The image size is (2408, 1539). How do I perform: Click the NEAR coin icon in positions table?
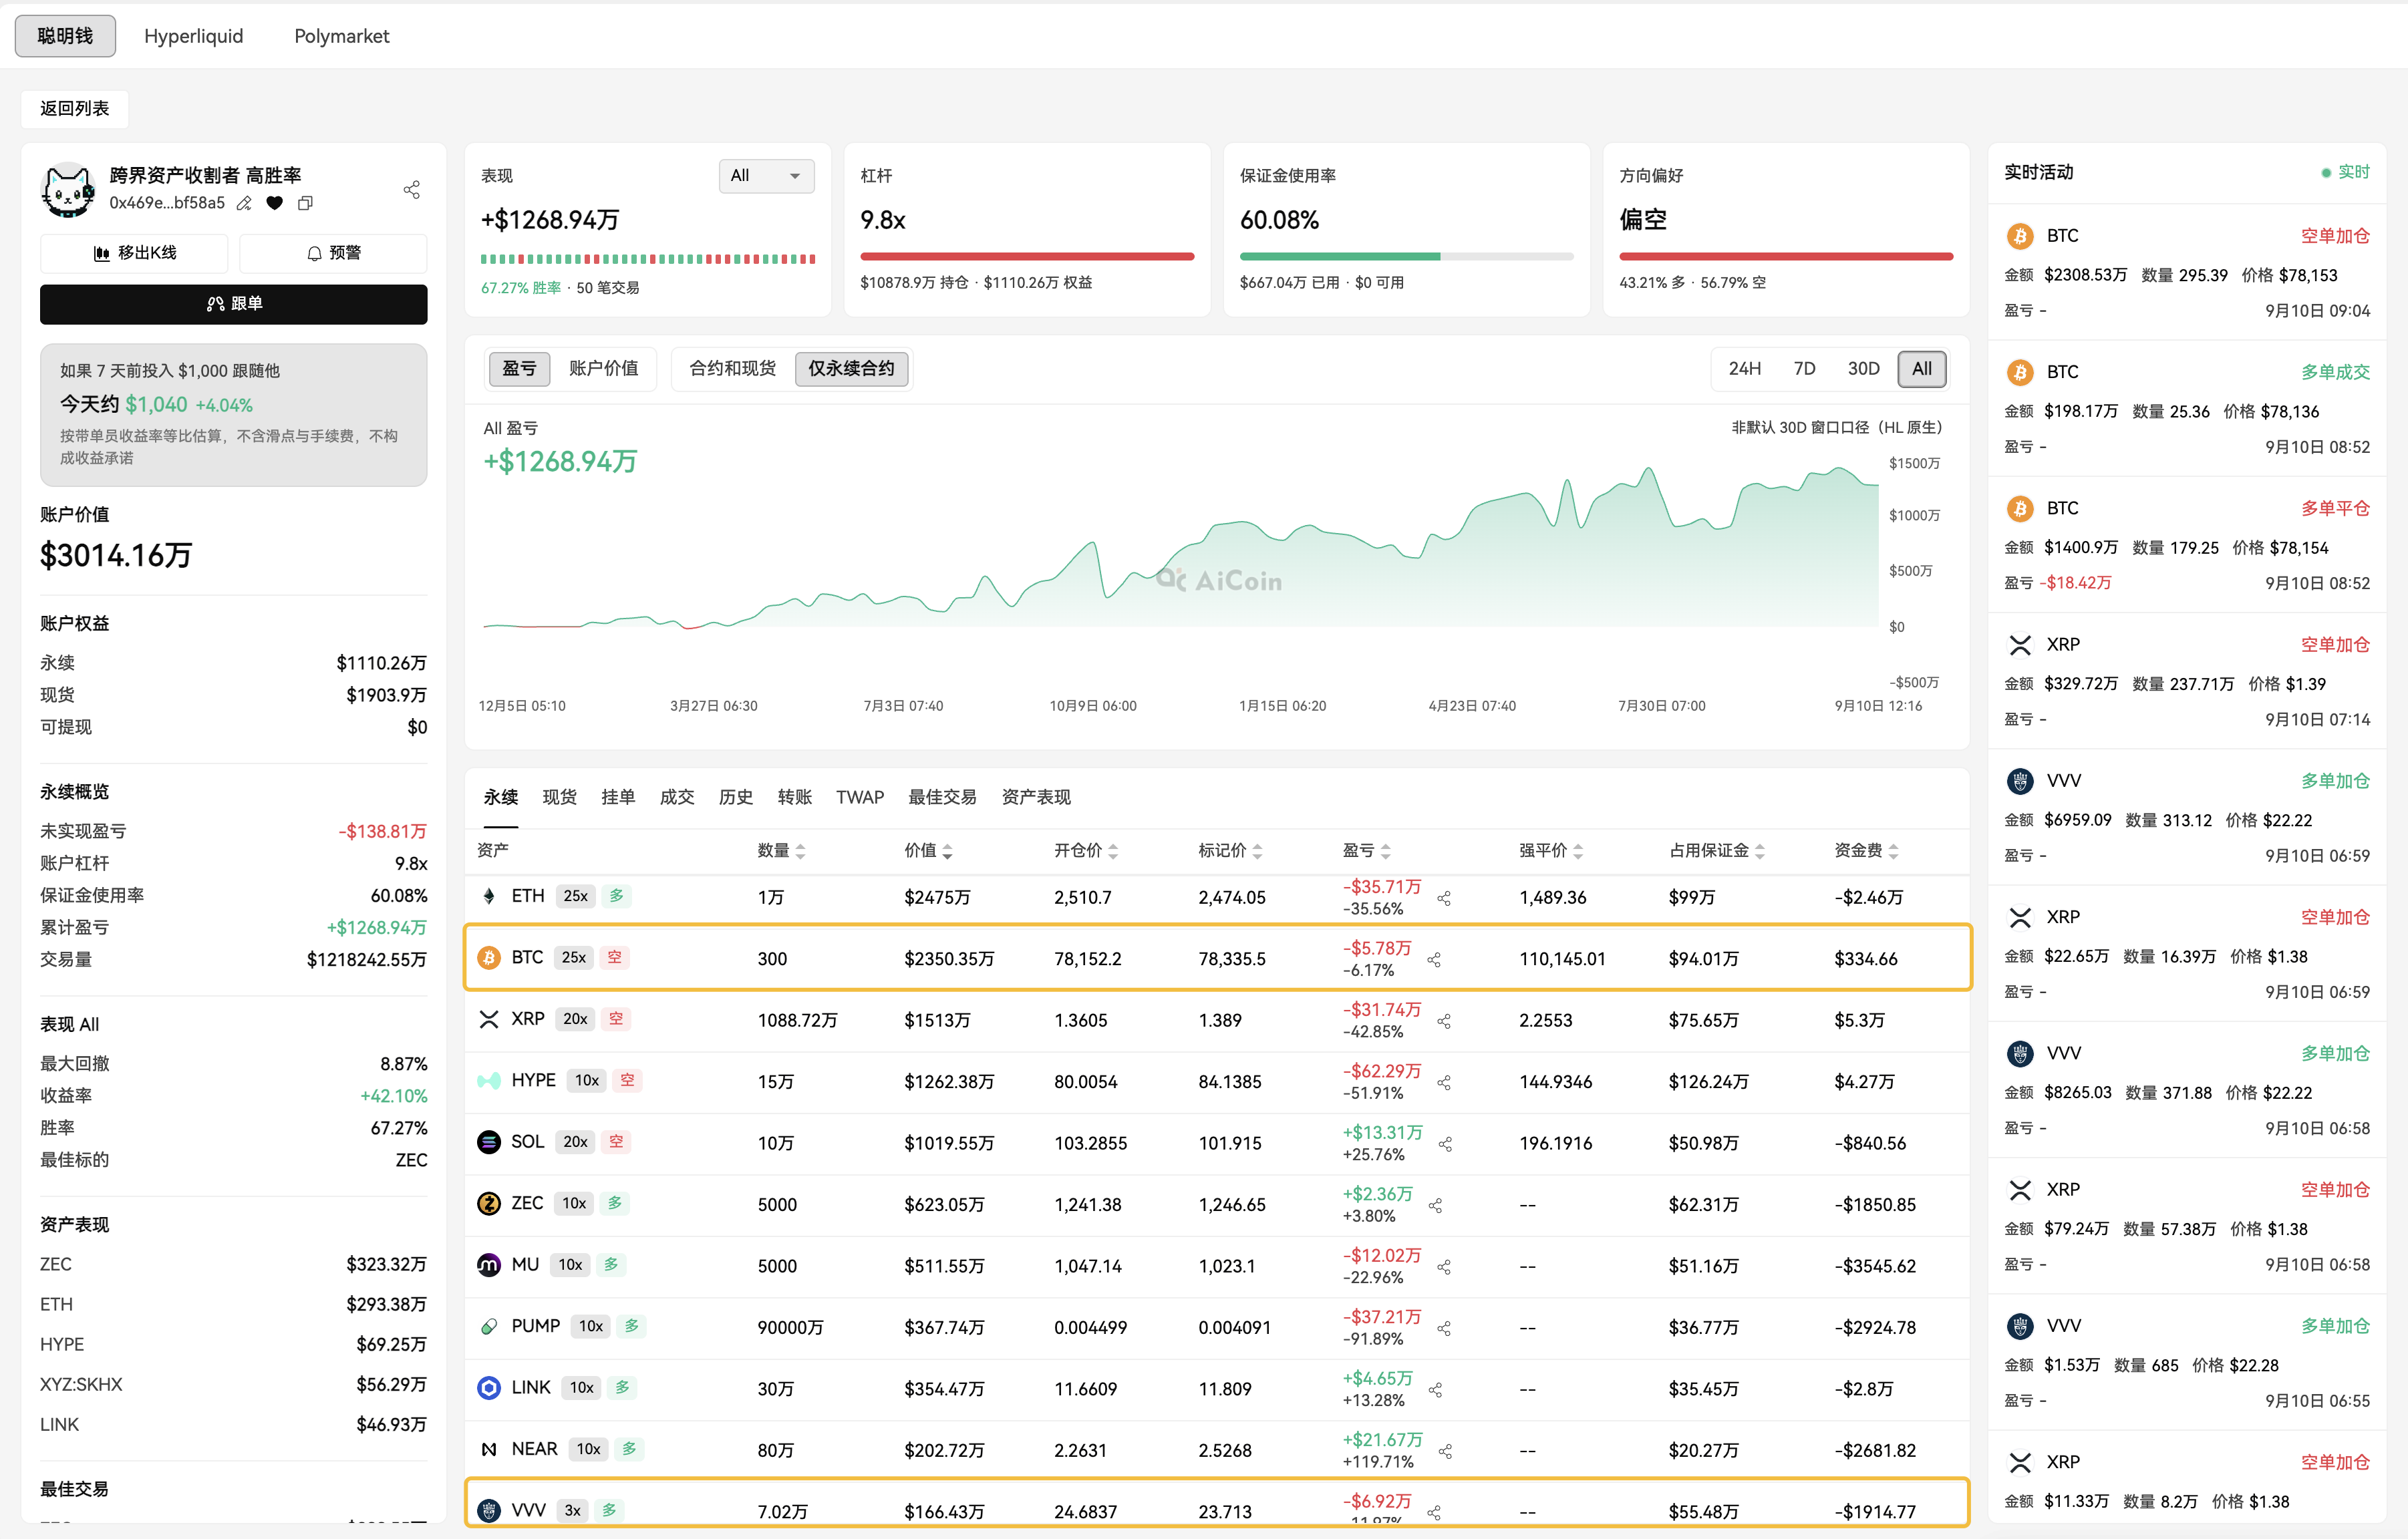(489, 1449)
